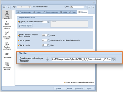Open Familia y beneficiarios sidebar section

7,46
